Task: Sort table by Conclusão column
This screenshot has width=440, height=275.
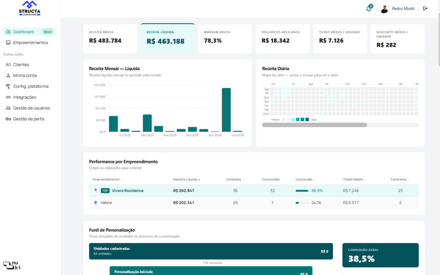Action: pos(305,179)
